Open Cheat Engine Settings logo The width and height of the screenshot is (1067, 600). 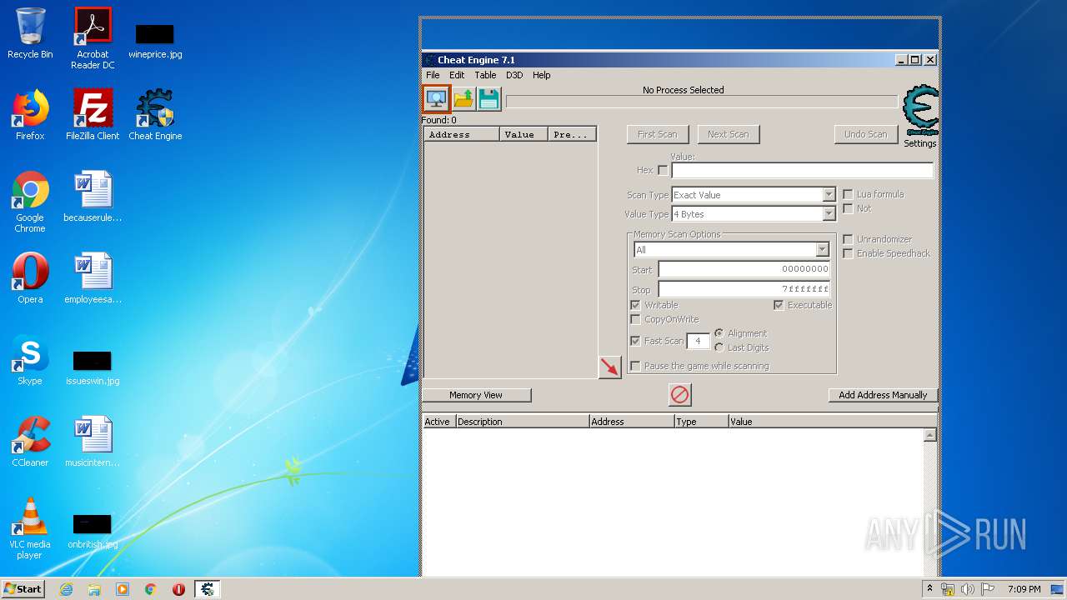(920, 116)
